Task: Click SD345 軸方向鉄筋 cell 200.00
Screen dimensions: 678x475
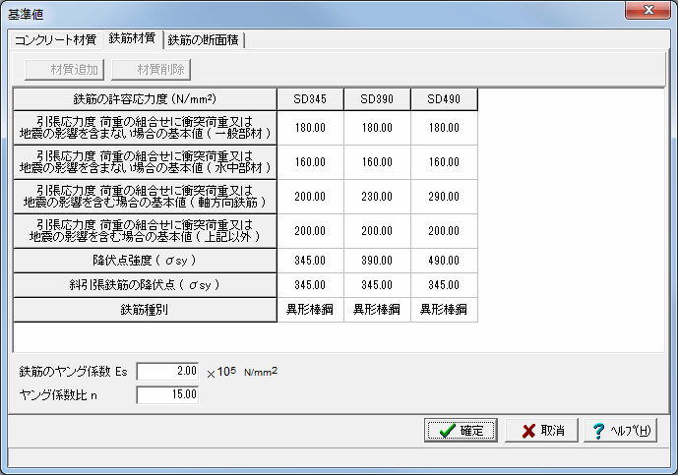Action: [x=310, y=197]
